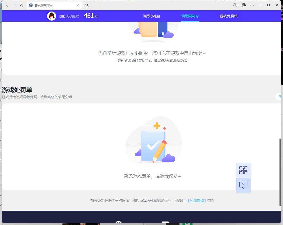Click the globe icon in title bar

(244, 5)
